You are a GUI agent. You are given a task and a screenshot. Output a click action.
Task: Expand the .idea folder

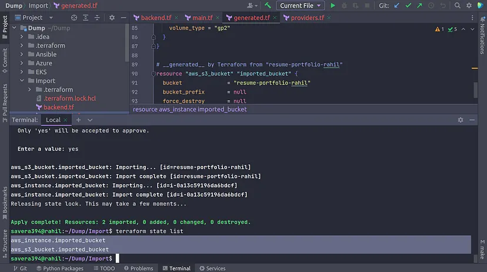22,37
